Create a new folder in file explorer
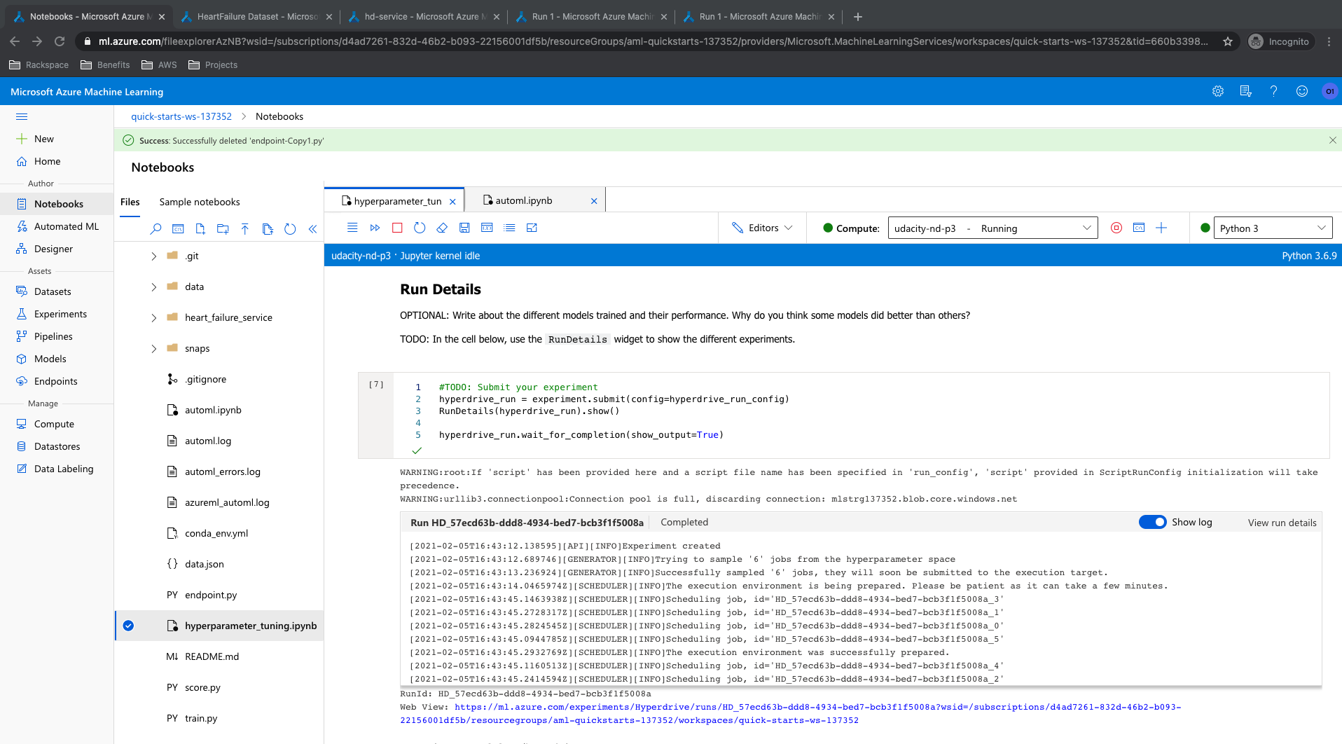 pos(223,228)
